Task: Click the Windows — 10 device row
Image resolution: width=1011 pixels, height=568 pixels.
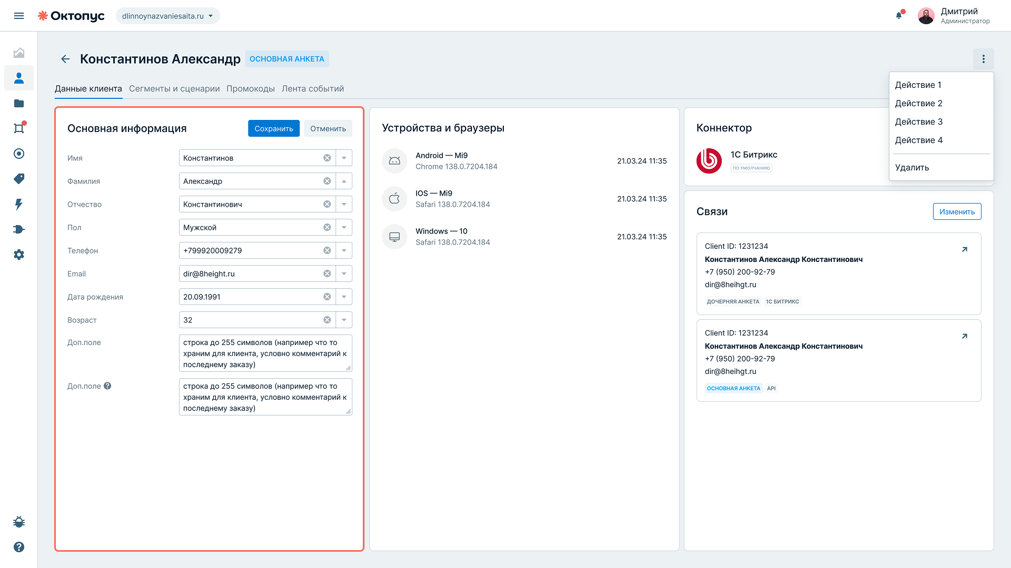Action: click(524, 237)
